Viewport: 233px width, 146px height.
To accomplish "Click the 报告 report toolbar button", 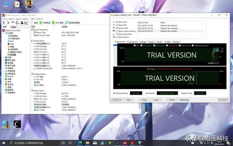I will click(x=34, y=23).
